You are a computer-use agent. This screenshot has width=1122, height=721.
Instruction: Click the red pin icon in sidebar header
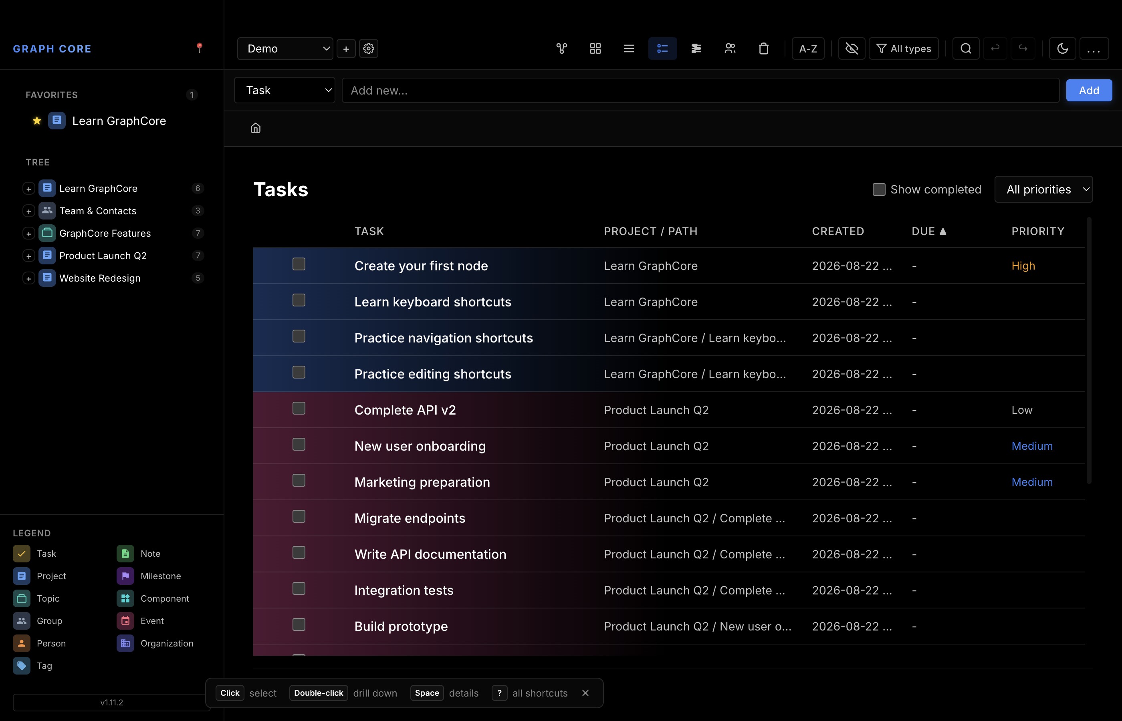[x=200, y=48]
